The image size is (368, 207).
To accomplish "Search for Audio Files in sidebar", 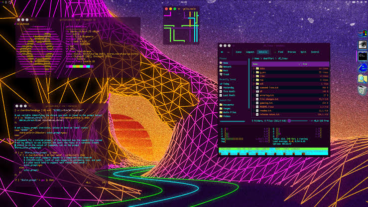I will click(228, 112).
